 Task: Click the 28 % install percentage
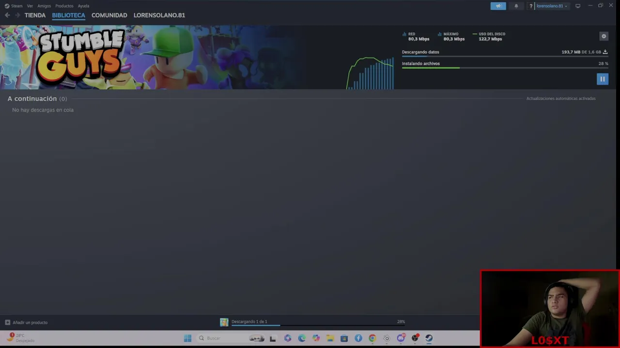click(x=603, y=63)
